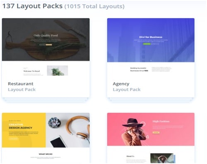207x164 pixels.
Task: Click the green button in Divi for Business preview
Action: click(x=147, y=44)
